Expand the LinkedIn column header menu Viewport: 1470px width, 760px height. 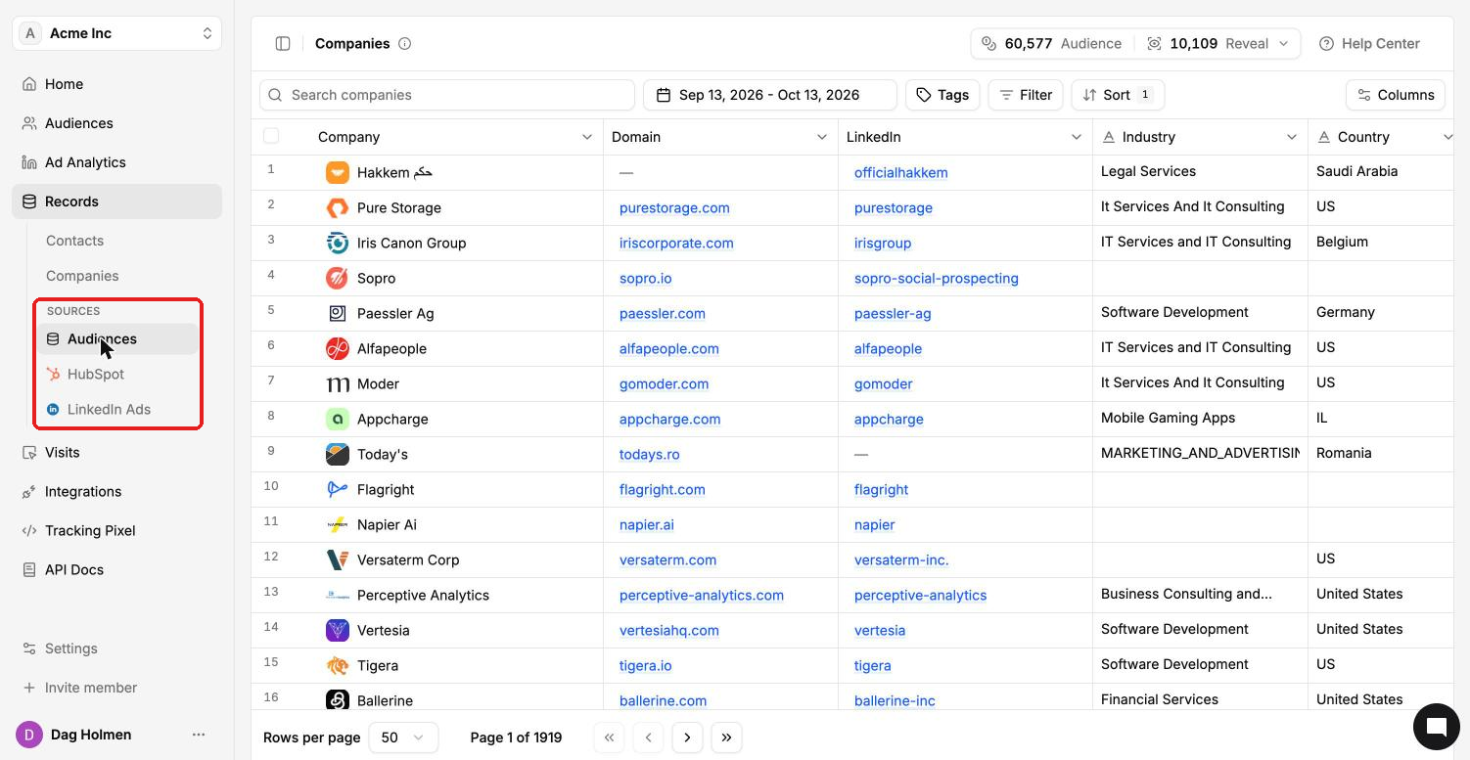[1077, 137]
